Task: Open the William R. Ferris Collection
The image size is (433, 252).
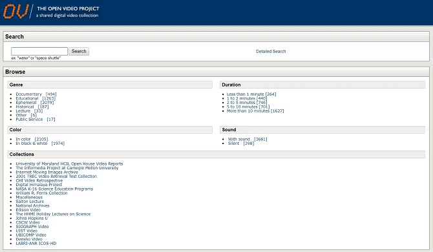Action: click(41, 193)
